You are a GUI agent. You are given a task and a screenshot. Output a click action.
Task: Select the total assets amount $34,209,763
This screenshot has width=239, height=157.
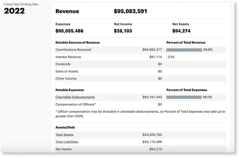pyautogui.click(x=152, y=135)
